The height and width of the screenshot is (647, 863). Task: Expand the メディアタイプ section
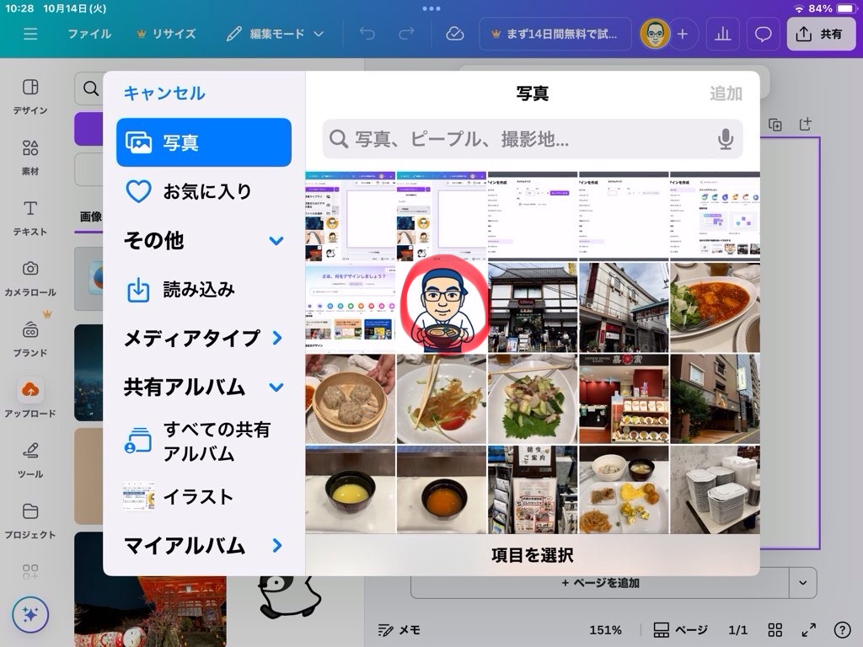[x=276, y=339]
